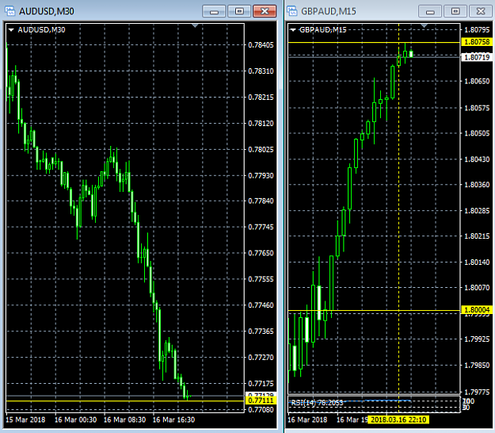Click the 0.77365 price on AUDUSD scale
Screen dimensions: 495x433
261,331
